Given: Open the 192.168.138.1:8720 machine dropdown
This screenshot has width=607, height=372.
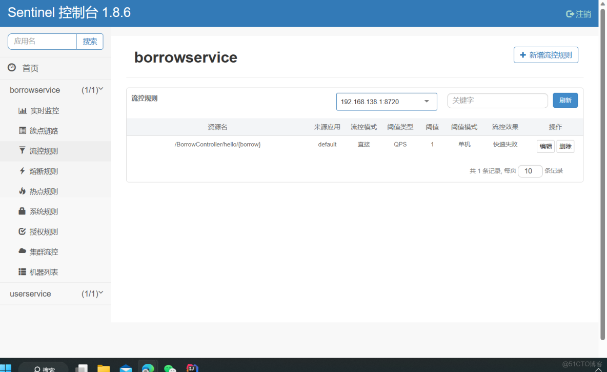Looking at the screenshot, I should click(x=386, y=102).
